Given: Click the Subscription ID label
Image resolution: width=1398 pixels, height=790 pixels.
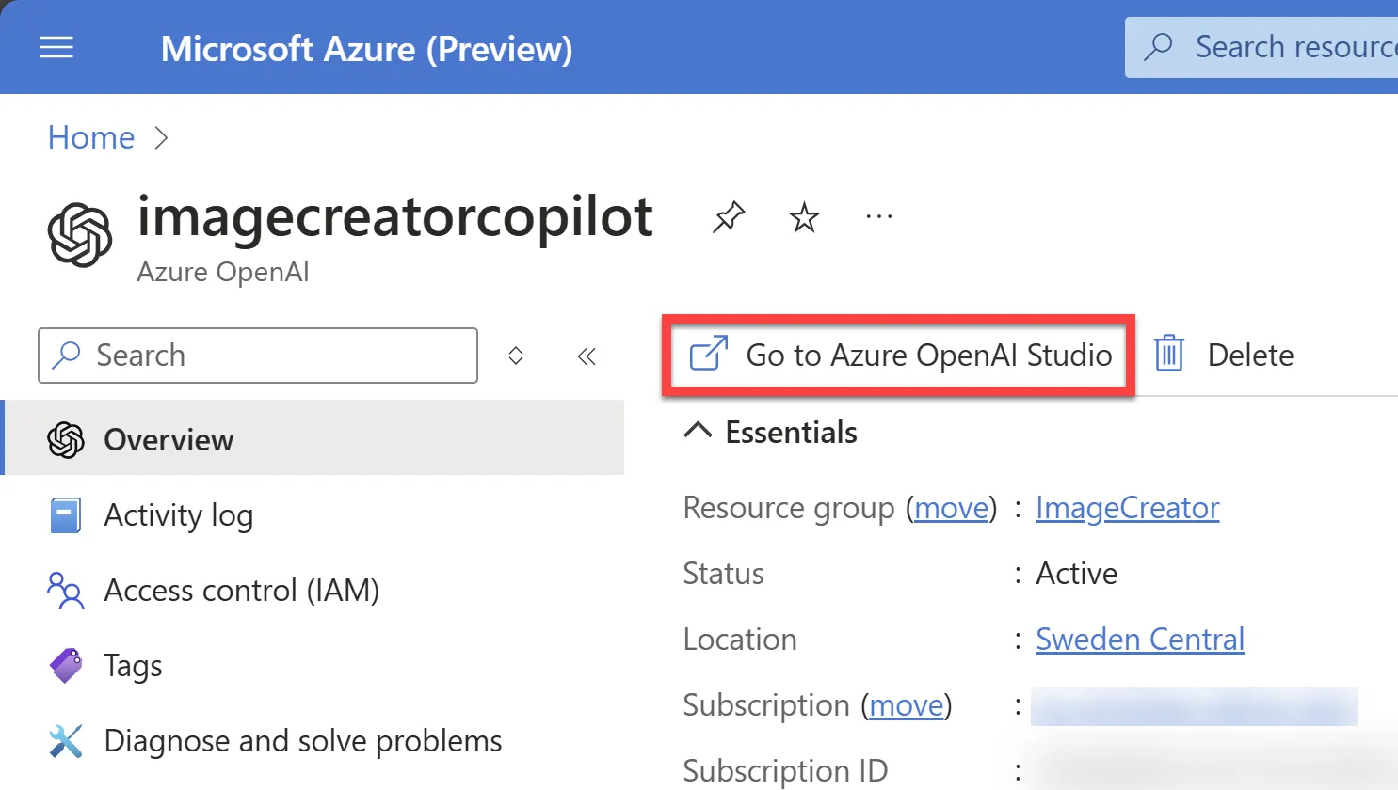Looking at the screenshot, I should (785, 771).
